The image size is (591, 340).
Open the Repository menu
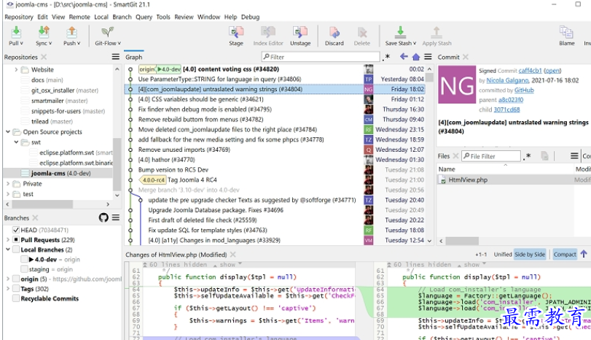click(19, 17)
